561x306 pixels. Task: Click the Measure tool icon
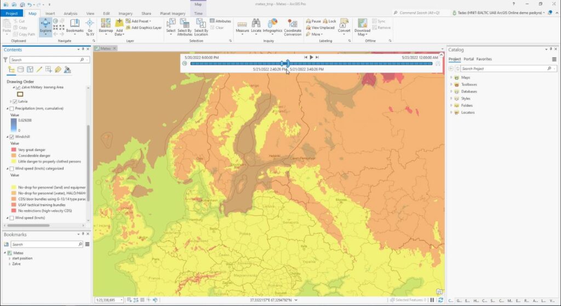pos(242,25)
